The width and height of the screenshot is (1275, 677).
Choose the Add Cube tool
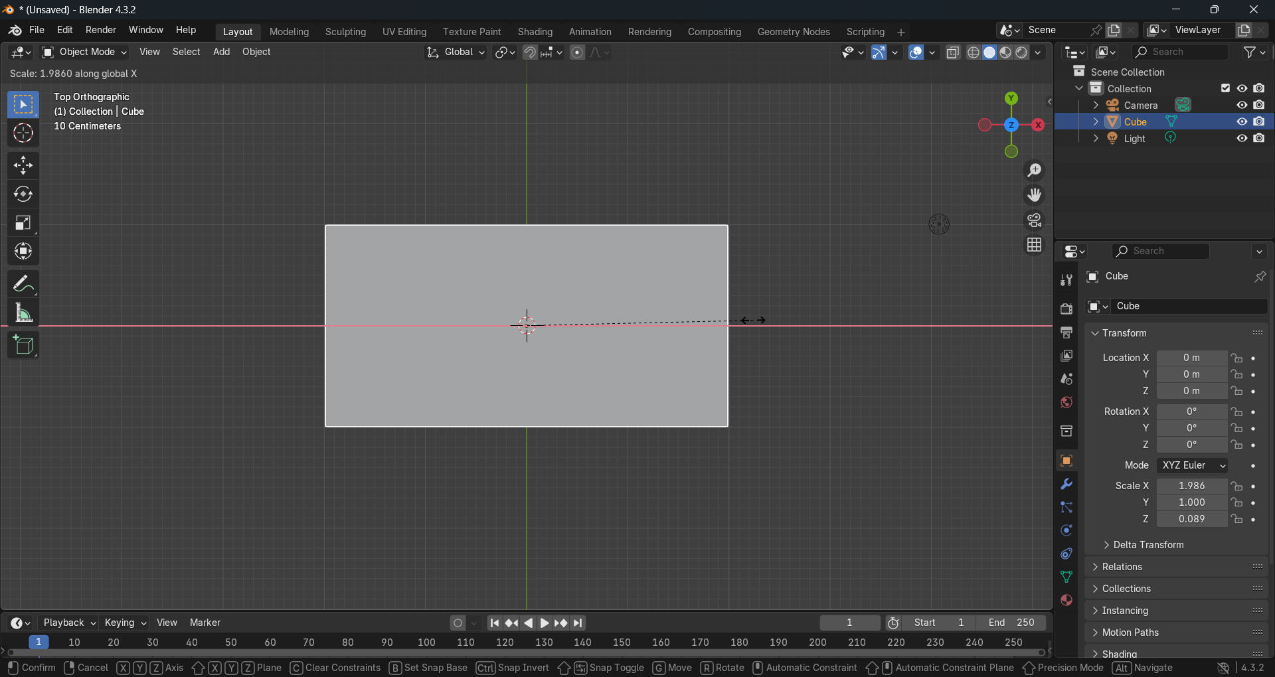pos(23,345)
